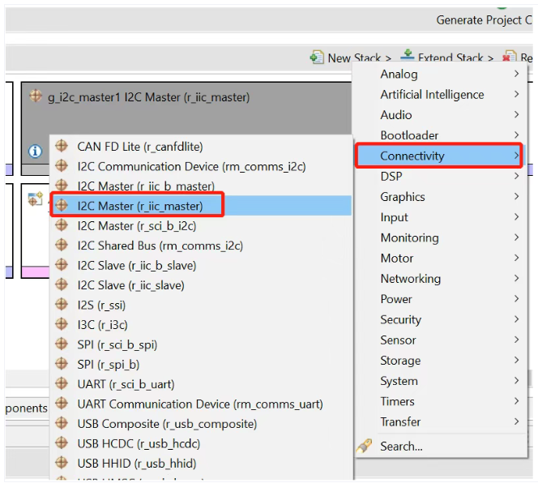Open the Security category

[441, 319]
